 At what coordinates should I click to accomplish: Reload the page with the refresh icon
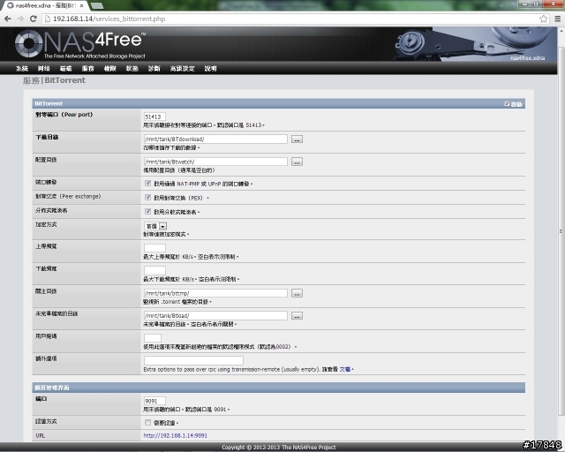pos(34,19)
